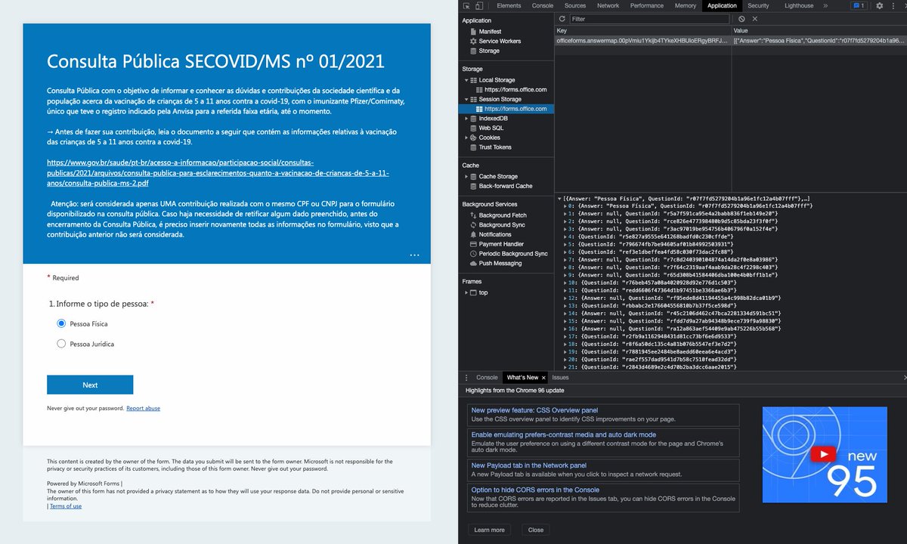Click the clear all storage icon
Viewport: 907px width, 544px height.
click(741, 19)
